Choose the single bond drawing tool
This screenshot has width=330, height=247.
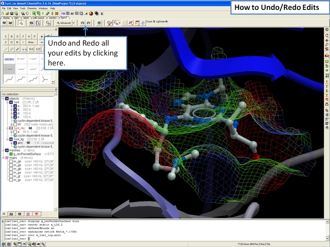6,49
